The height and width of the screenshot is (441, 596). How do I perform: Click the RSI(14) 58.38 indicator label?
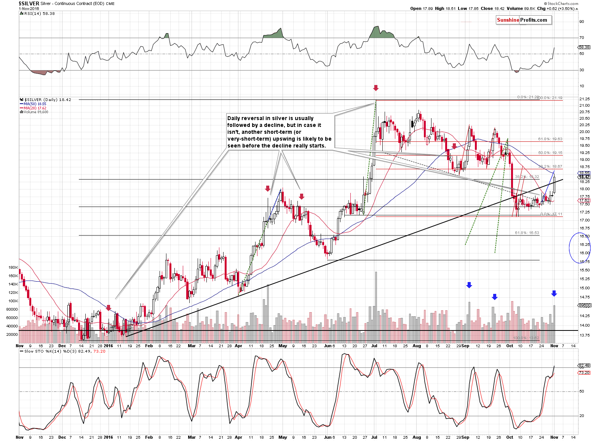[x=37, y=13]
